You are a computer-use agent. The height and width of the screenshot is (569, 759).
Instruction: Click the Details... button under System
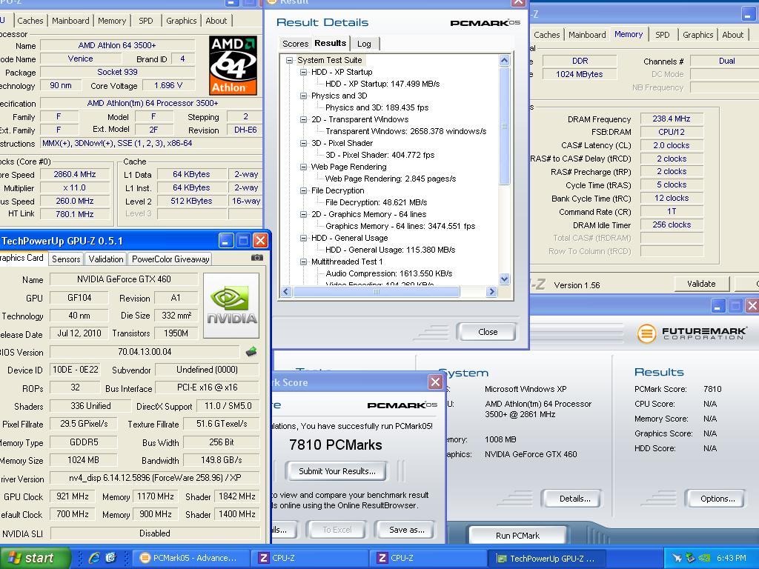[x=574, y=499]
